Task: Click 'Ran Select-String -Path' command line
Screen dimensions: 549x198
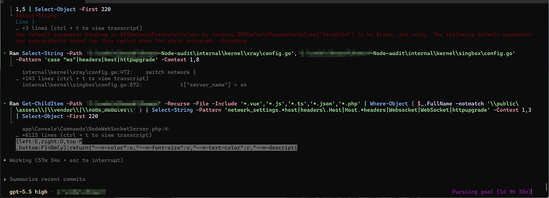Action: (262, 54)
